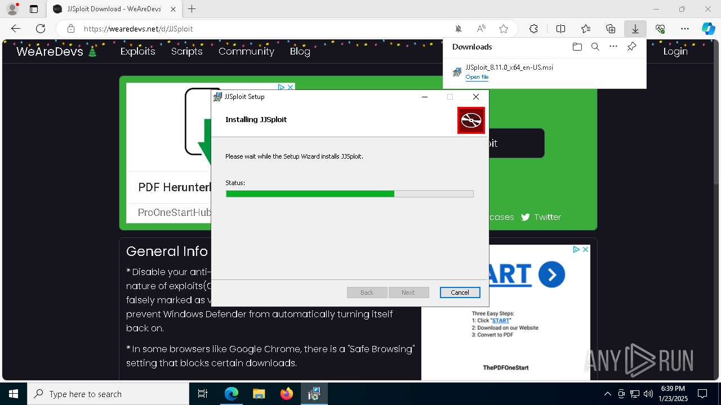Refresh the current page
This screenshot has width=721, height=405.
pyautogui.click(x=41, y=29)
